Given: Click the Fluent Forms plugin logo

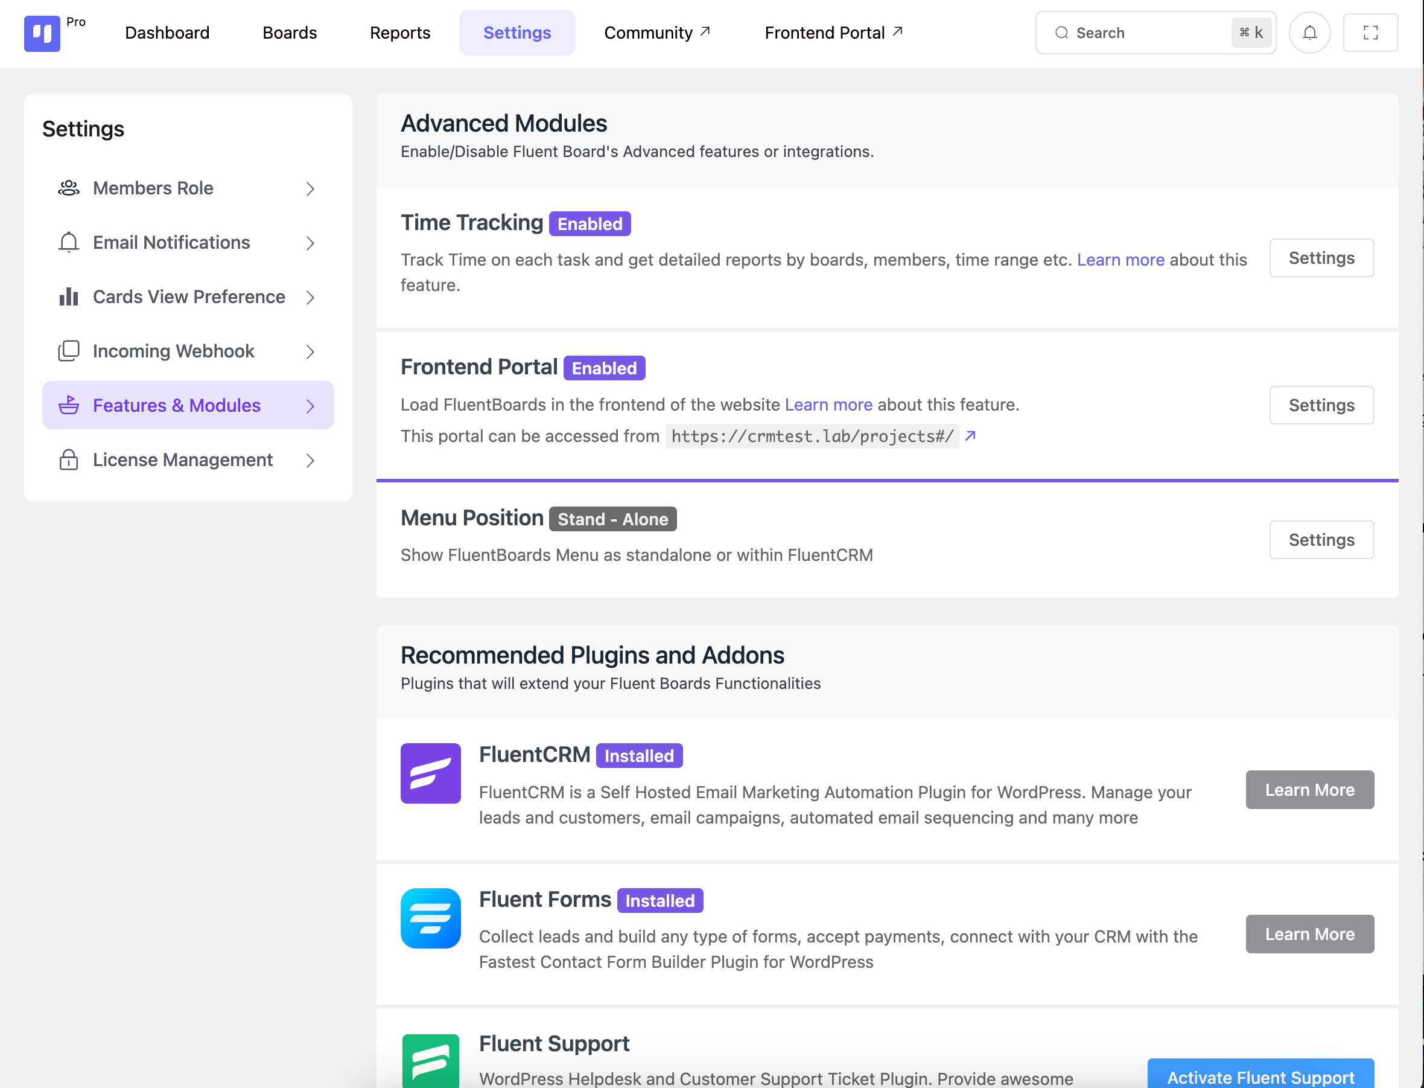Looking at the screenshot, I should 430,918.
